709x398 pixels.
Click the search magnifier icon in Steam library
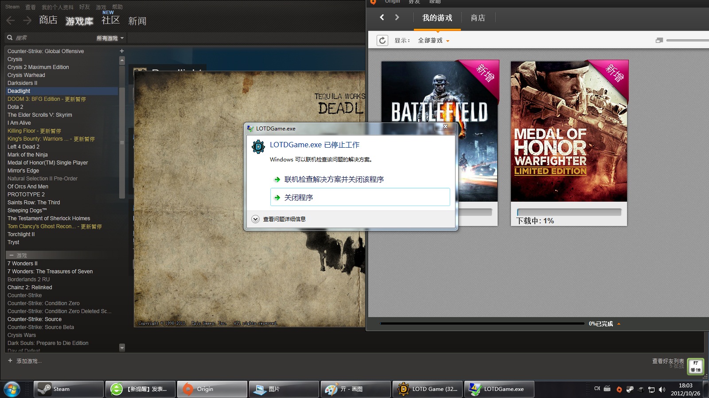[x=10, y=38]
